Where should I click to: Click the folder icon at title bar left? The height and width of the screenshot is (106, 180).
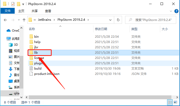click(5, 4)
